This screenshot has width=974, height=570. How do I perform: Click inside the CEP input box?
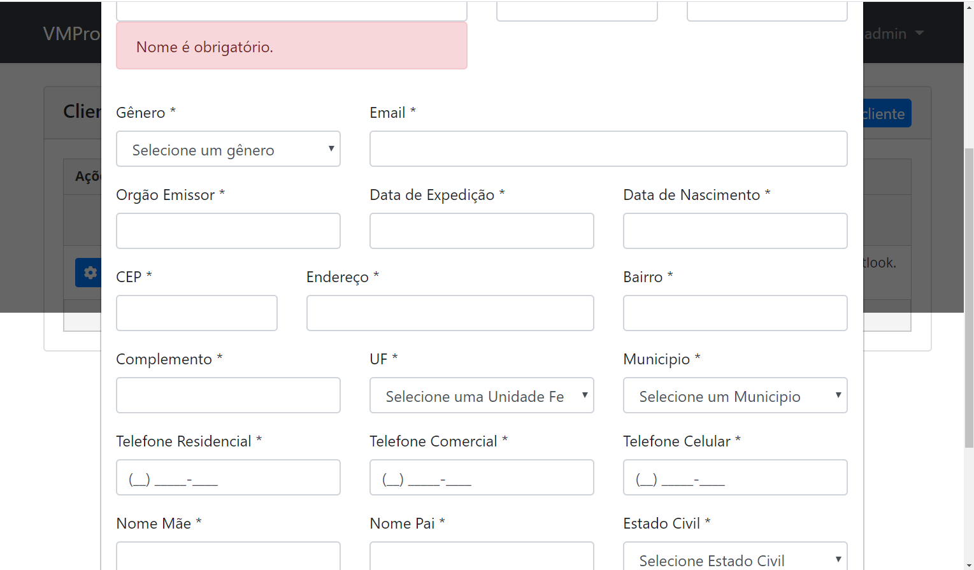(196, 313)
